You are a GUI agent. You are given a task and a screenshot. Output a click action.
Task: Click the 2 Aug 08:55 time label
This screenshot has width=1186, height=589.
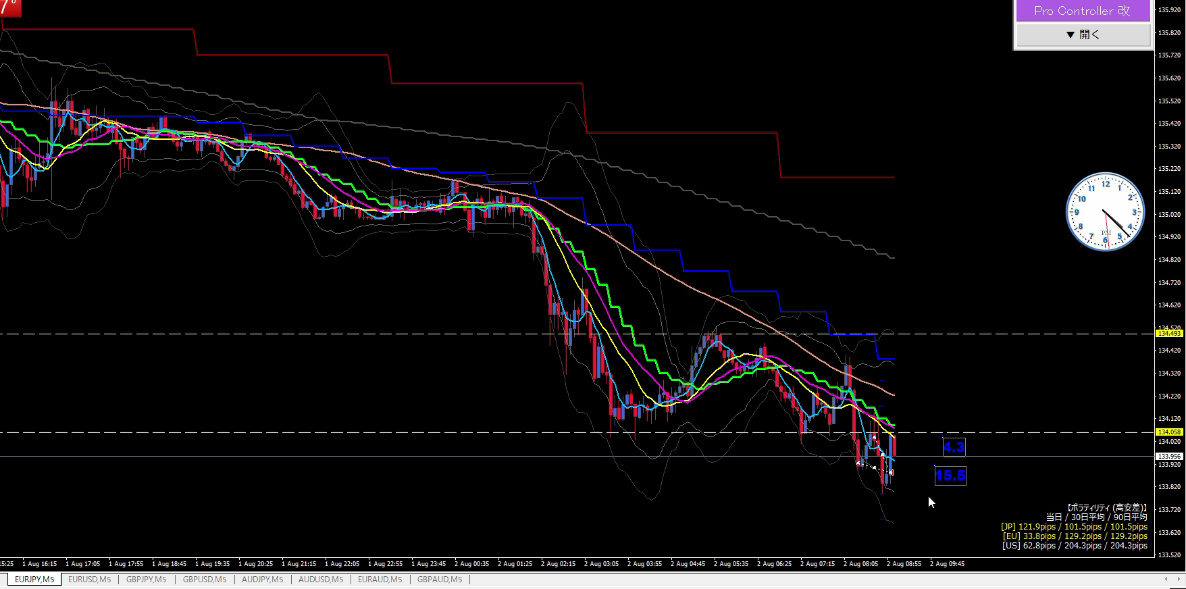pyautogui.click(x=904, y=564)
